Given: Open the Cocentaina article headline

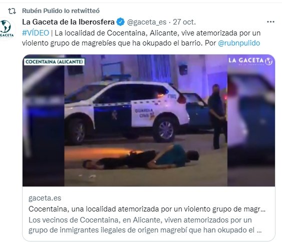Looking at the screenshot, I should (x=147, y=209).
